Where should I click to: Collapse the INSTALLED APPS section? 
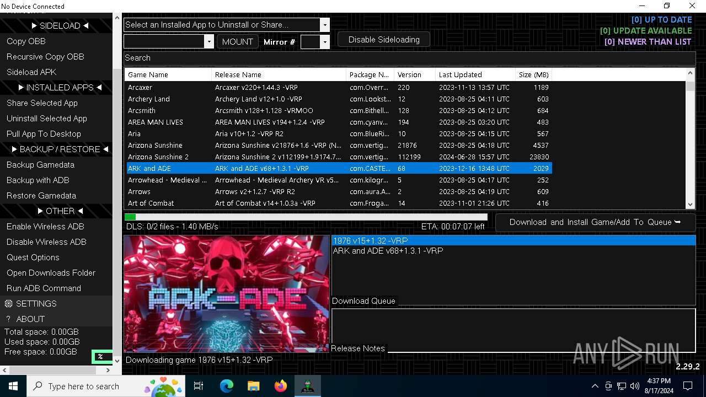[x=60, y=87]
